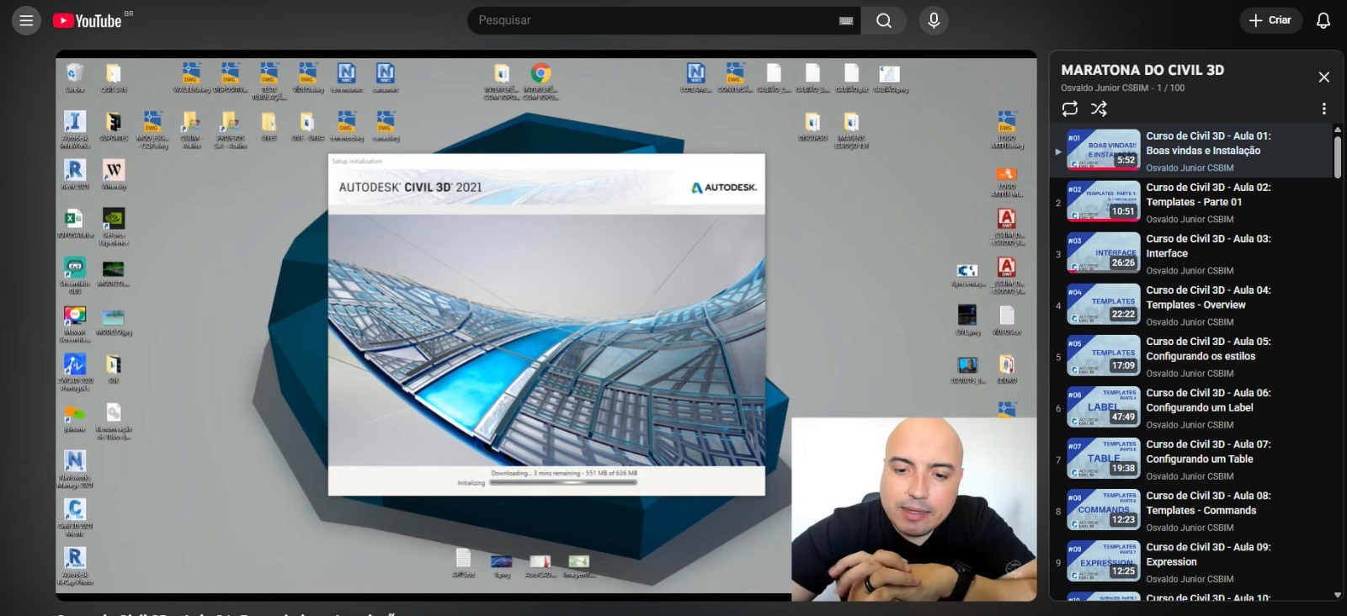
Task: Open the notifications bell
Action: click(x=1323, y=20)
